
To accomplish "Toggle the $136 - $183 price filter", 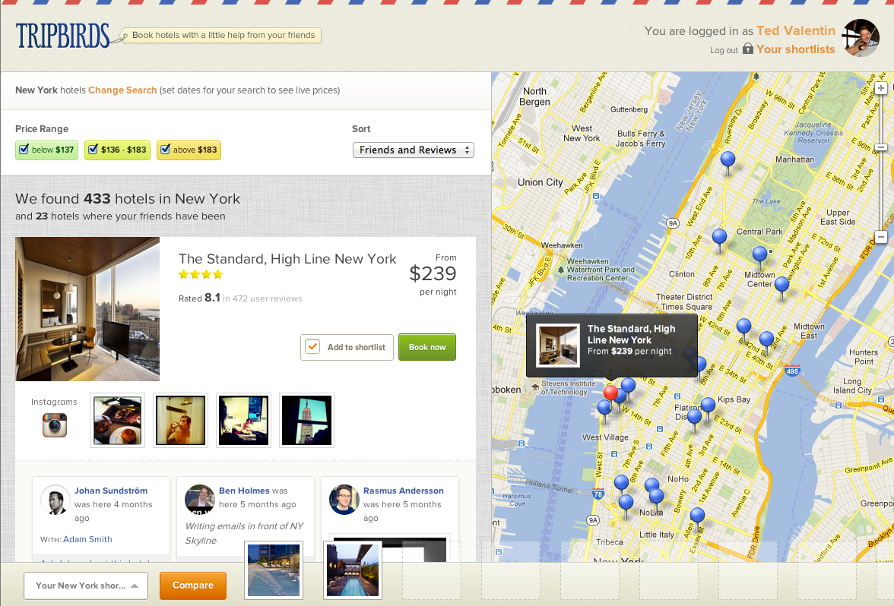I will [117, 150].
